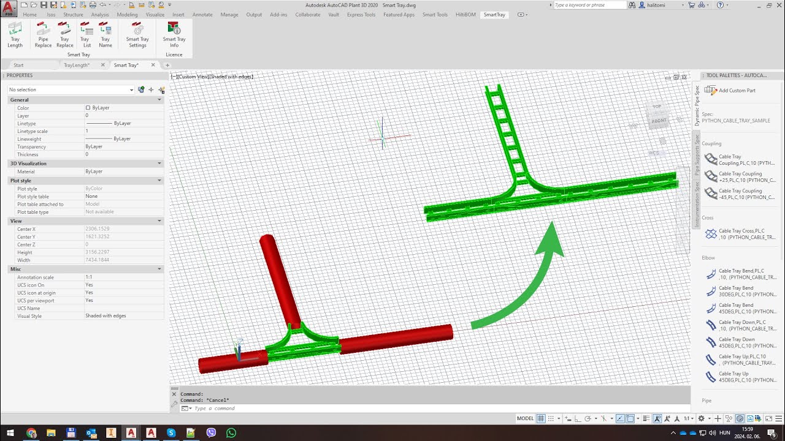The image size is (785, 441).
Task: Click Add Custom Part icon
Action: point(711,90)
